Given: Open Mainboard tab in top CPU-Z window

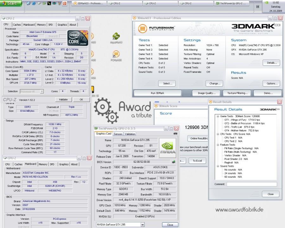Looking at the screenshot, I should [29, 25].
